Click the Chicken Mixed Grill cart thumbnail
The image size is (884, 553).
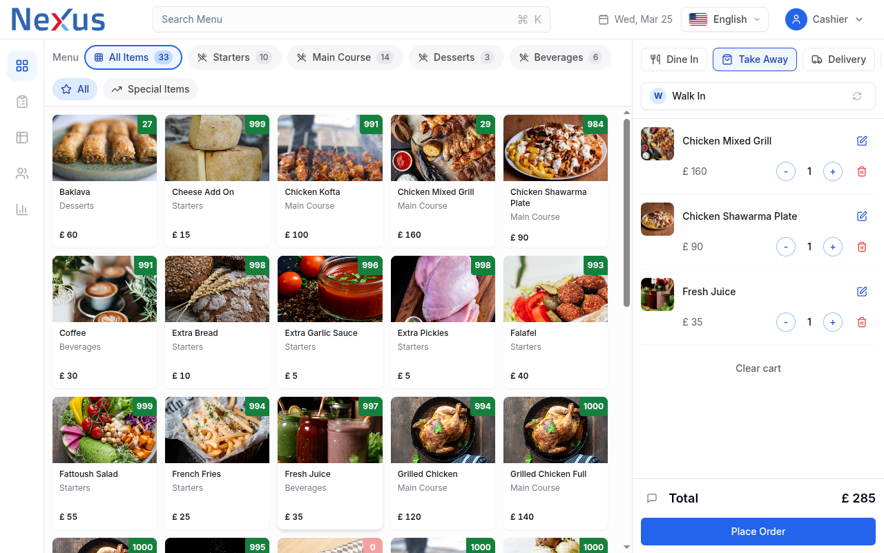[x=657, y=144]
